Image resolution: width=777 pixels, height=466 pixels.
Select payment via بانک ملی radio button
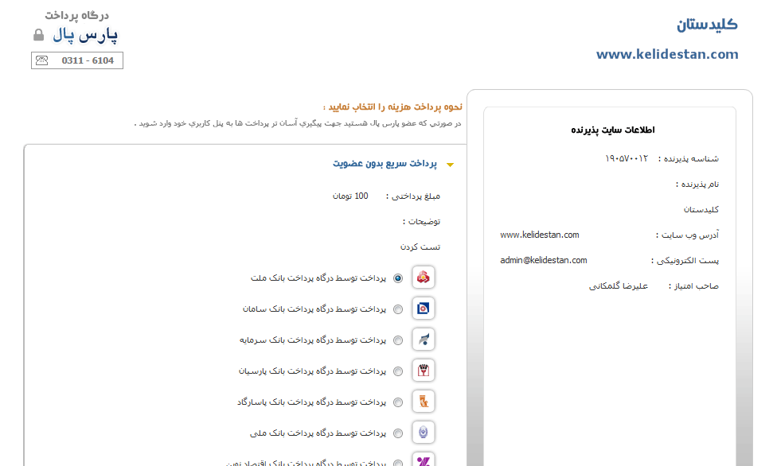(x=398, y=433)
